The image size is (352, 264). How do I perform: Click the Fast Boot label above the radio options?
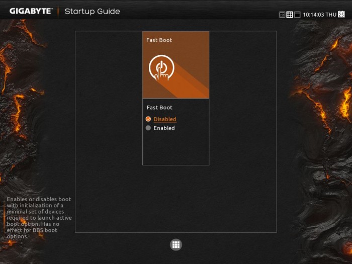(159, 108)
